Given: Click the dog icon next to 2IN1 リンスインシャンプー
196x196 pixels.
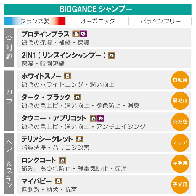Looking at the screenshot, I should click(x=112, y=55).
